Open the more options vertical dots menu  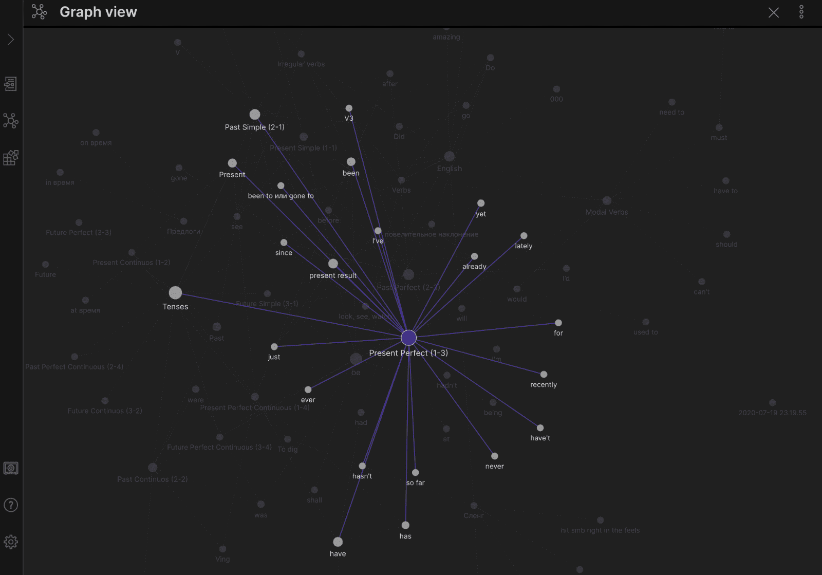(801, 12)
